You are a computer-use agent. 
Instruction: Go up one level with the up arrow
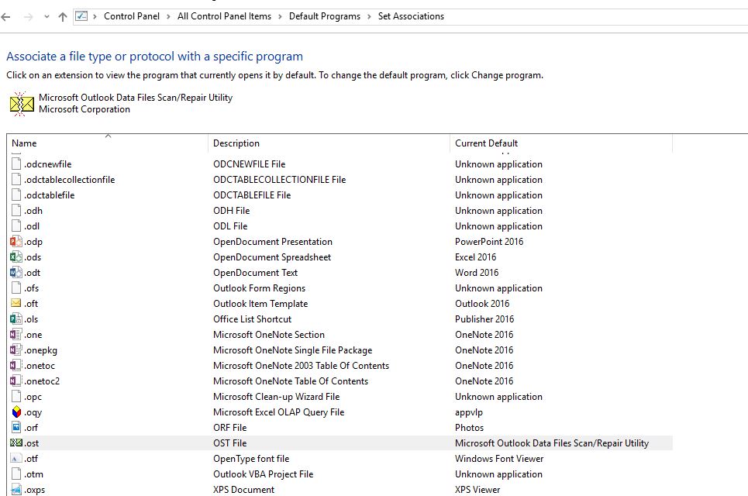tap(63, 17)
